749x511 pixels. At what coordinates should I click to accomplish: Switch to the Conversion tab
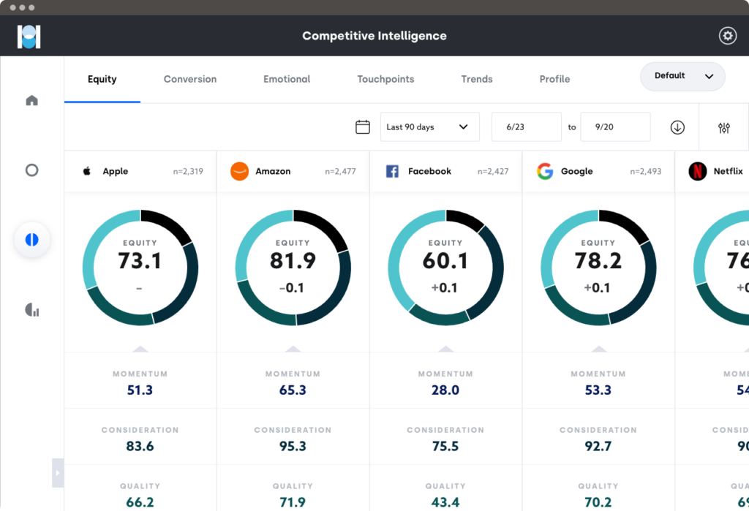pos(190,79)
